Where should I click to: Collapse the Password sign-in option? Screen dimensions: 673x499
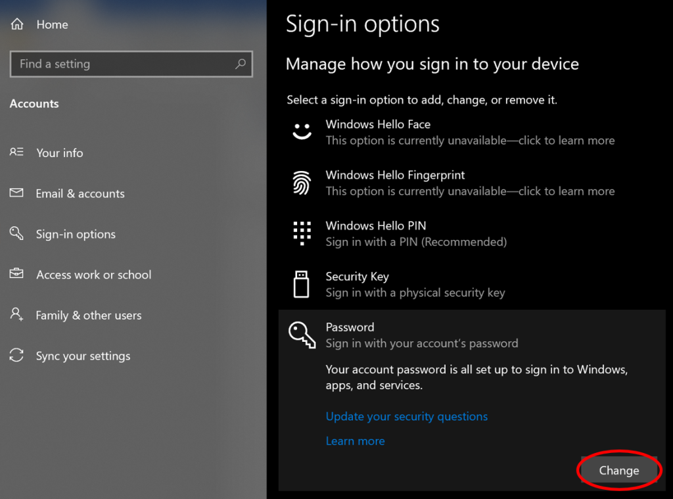click(x=421, y=335)
